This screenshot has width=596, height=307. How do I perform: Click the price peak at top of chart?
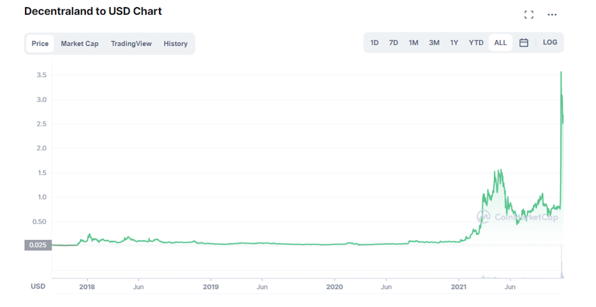pos(561,72)
